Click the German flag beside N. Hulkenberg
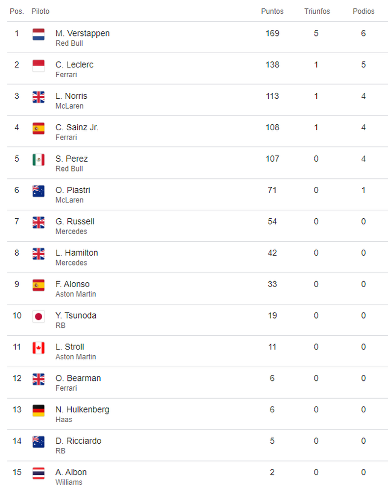The image size is (388, 492). tap(38, 411)
